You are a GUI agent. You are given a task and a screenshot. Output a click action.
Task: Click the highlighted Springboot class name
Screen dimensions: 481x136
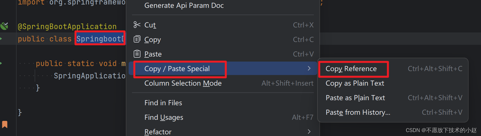(100, 39)
